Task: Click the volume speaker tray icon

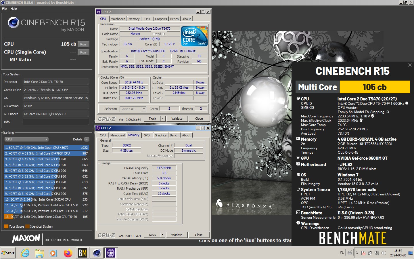Action: [384, 253]
